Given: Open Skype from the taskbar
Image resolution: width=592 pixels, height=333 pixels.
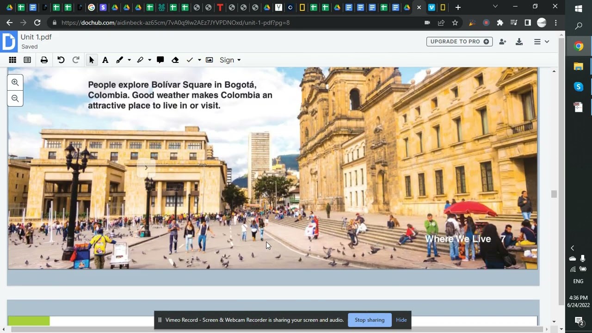Looking at the screenshot, I should click(579, 86).
